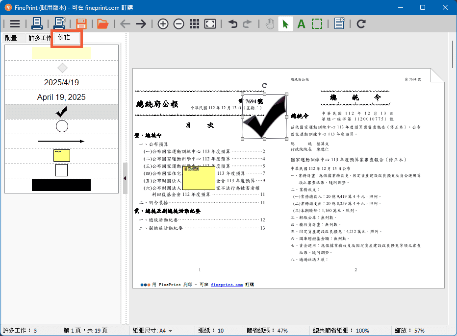Click the orange open folder icon
Screen dimensions: 457x336
click(x=102, y=24)
